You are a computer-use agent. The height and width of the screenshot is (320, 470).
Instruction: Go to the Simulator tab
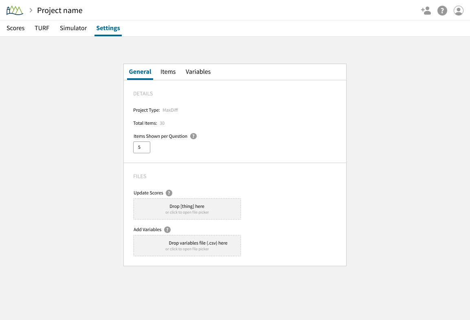73,28
